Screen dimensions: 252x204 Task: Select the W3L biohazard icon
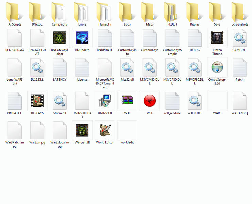point(150,101)
